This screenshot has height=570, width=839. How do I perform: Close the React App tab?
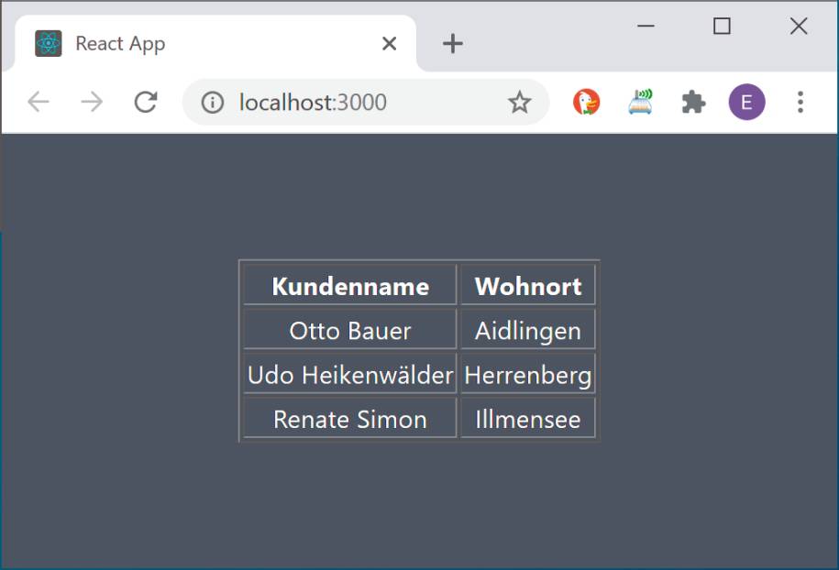(389, 43)
